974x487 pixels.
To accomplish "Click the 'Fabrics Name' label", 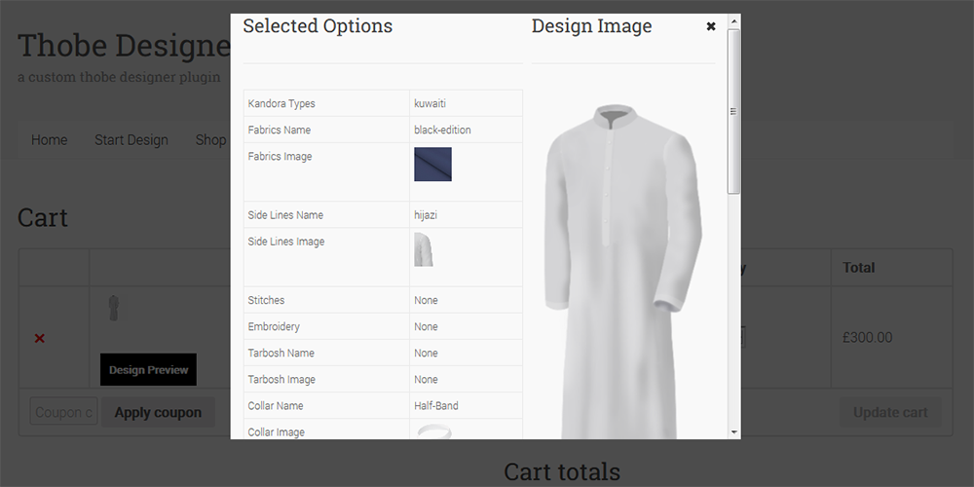I will (x=279, y=130).
